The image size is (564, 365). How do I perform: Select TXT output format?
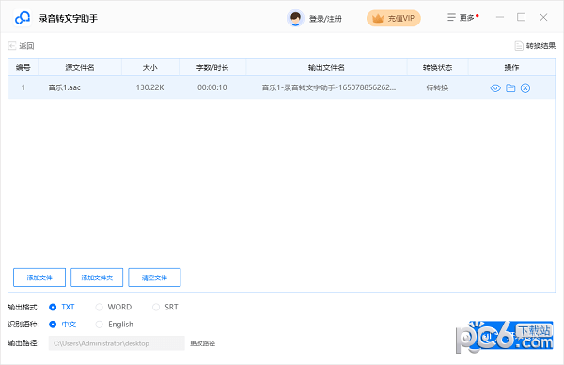pos(62,307)
